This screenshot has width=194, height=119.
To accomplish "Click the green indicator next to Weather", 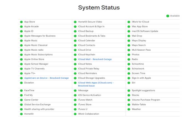I will [129, 109].
